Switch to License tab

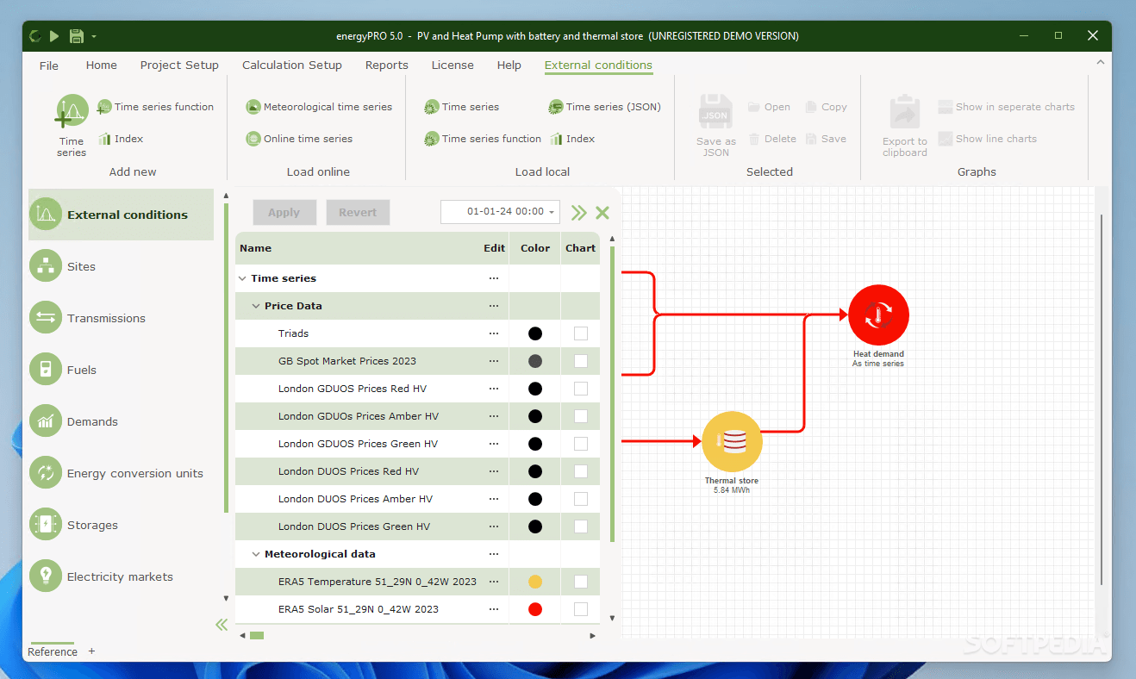[453, 65]
